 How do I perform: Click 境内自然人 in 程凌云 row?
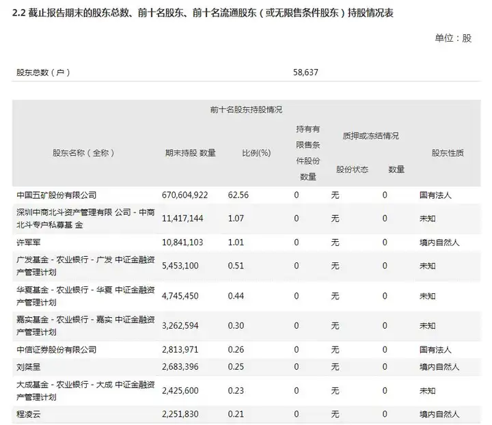(439, 414)
